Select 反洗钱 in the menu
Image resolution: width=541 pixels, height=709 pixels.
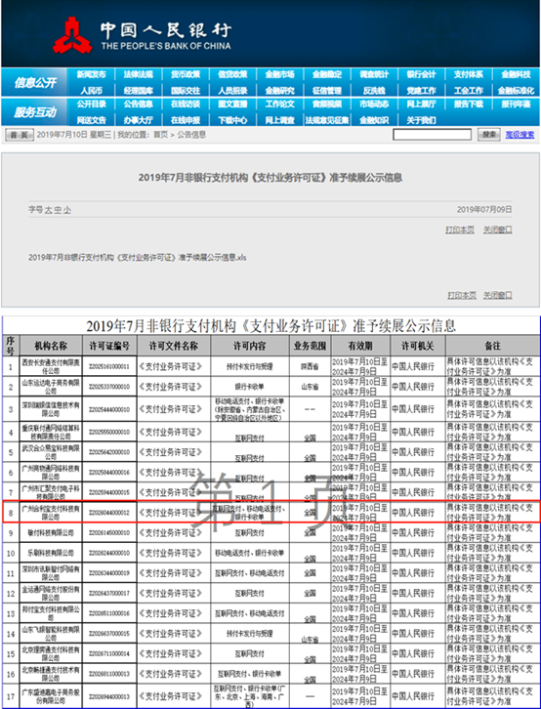click(374, 91)
